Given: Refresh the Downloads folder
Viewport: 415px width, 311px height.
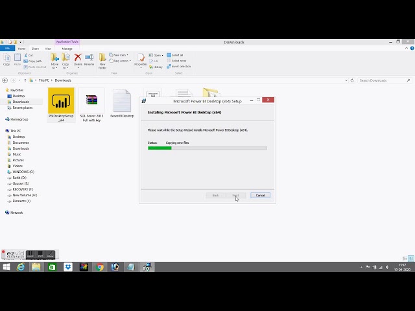Looking at the screenshot, I should click(352, 80).
